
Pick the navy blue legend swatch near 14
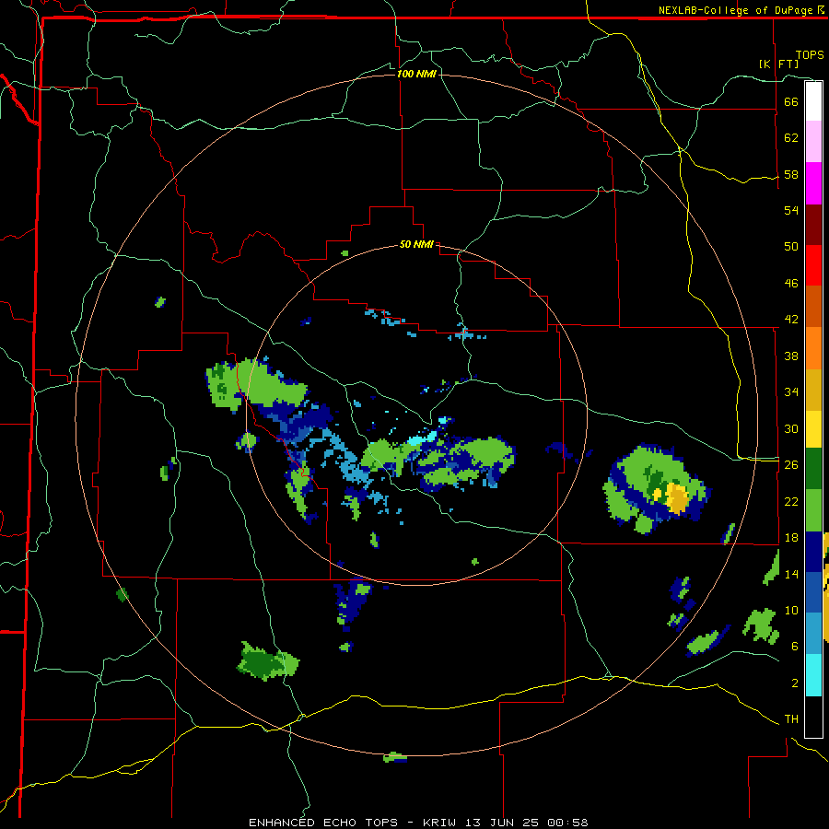pos(813,552)
